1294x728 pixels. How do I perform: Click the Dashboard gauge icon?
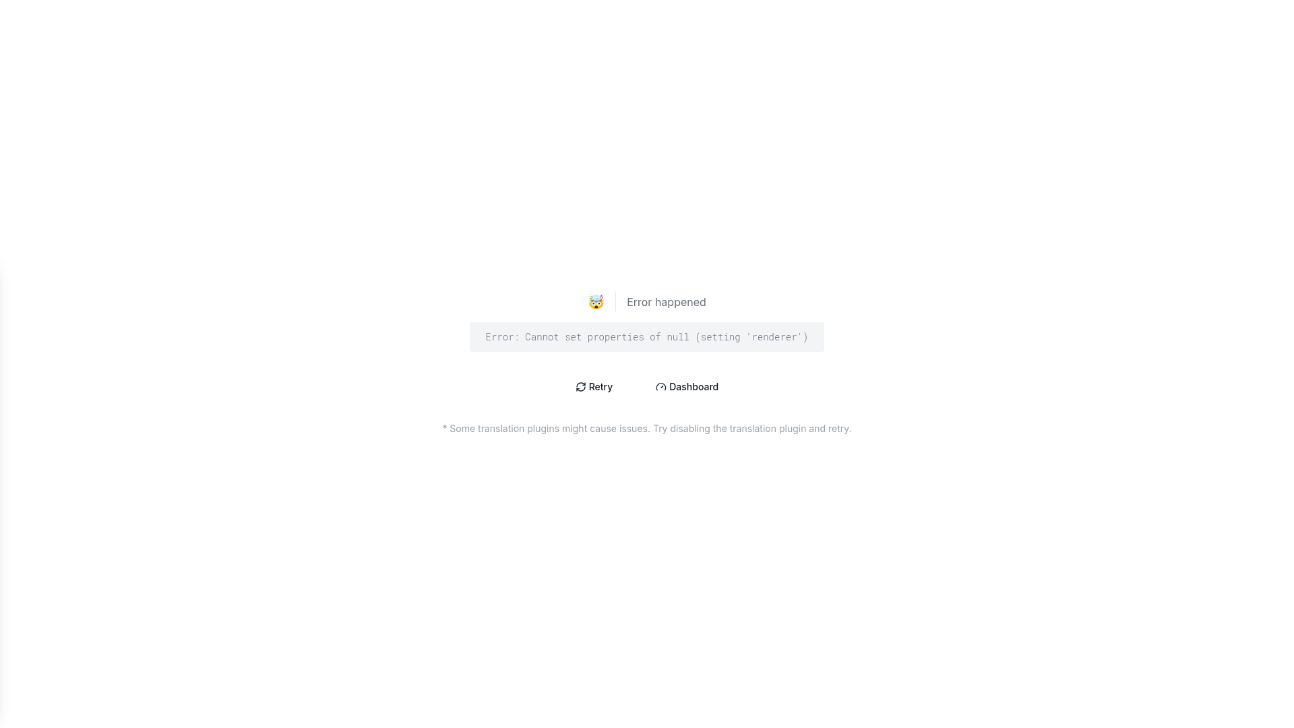point(660,387)
